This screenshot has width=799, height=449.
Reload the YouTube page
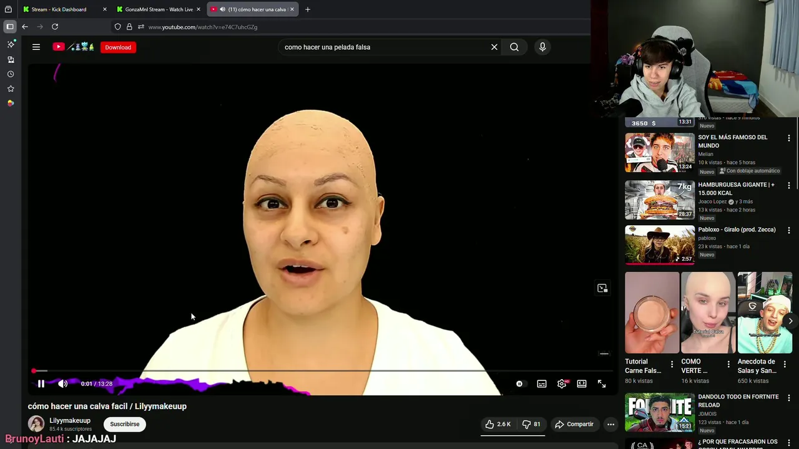(x=55, y=27)
